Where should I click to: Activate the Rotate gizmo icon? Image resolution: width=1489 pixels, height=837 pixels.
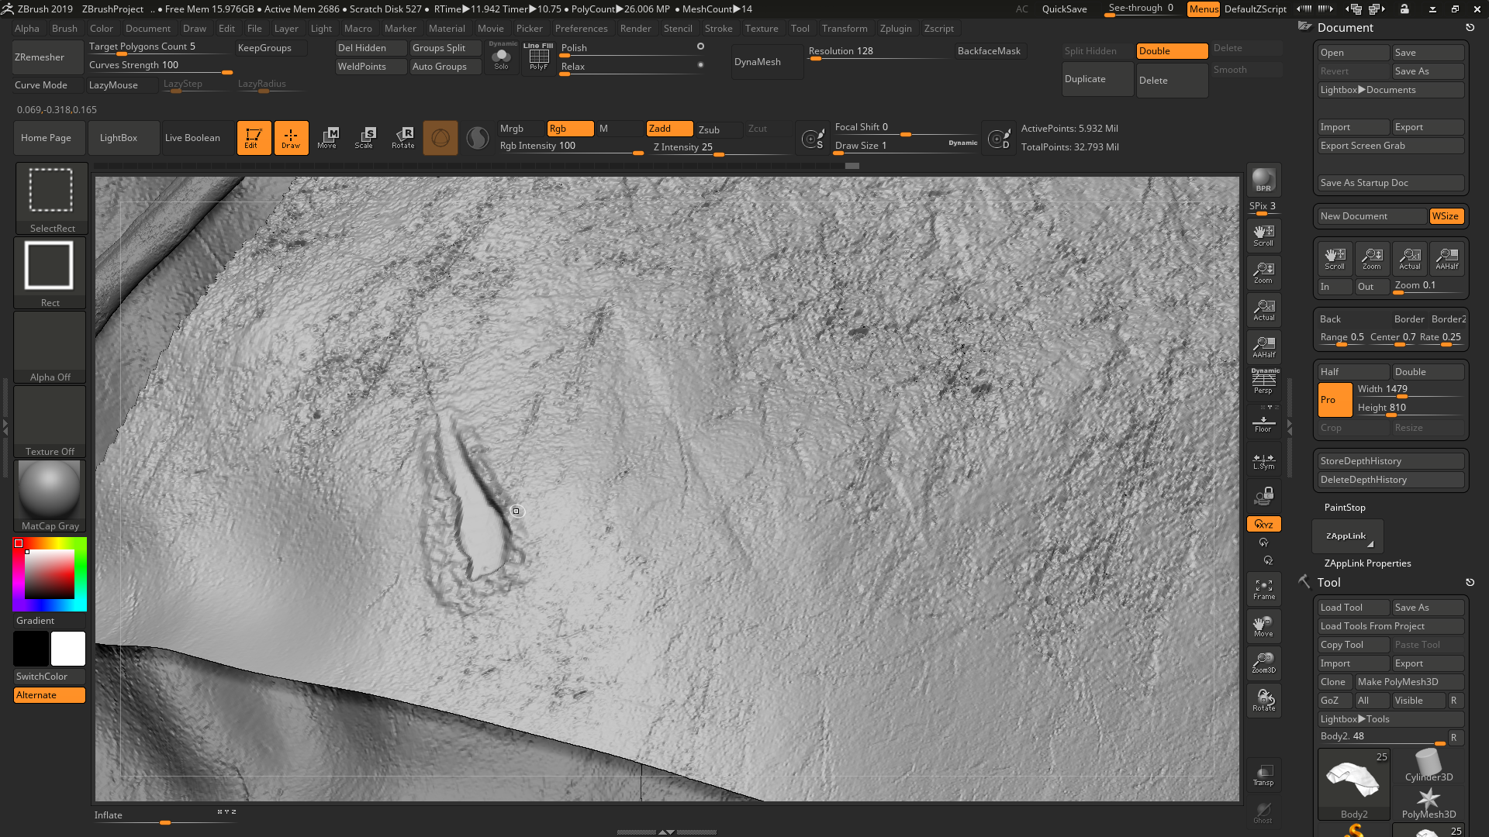(402, 138)
